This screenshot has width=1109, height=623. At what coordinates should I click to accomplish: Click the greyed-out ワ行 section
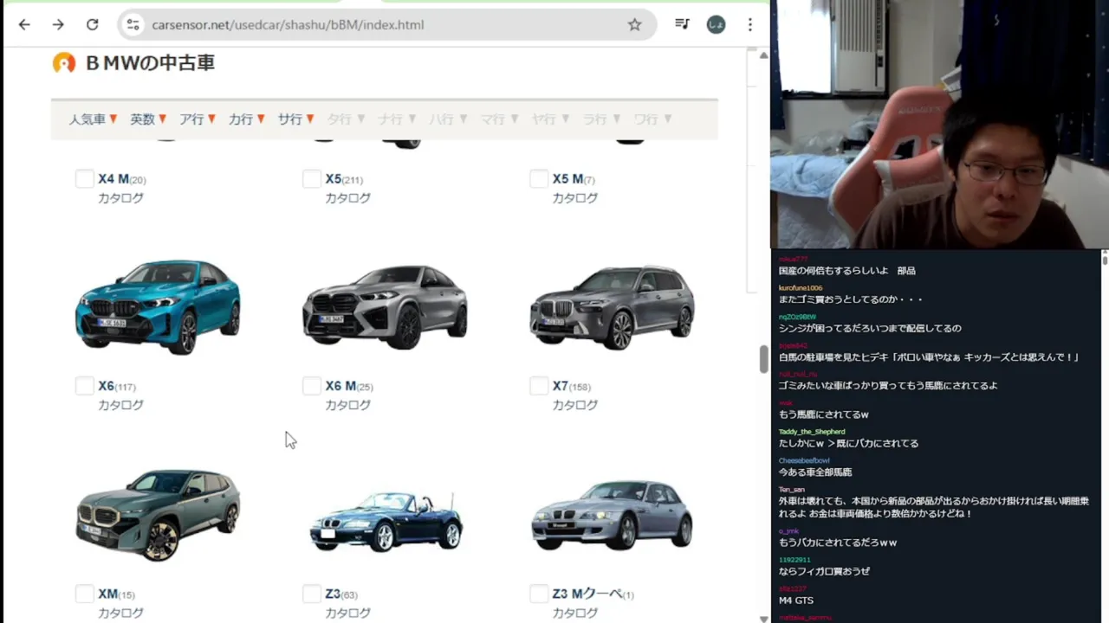[x=652, y=119]
